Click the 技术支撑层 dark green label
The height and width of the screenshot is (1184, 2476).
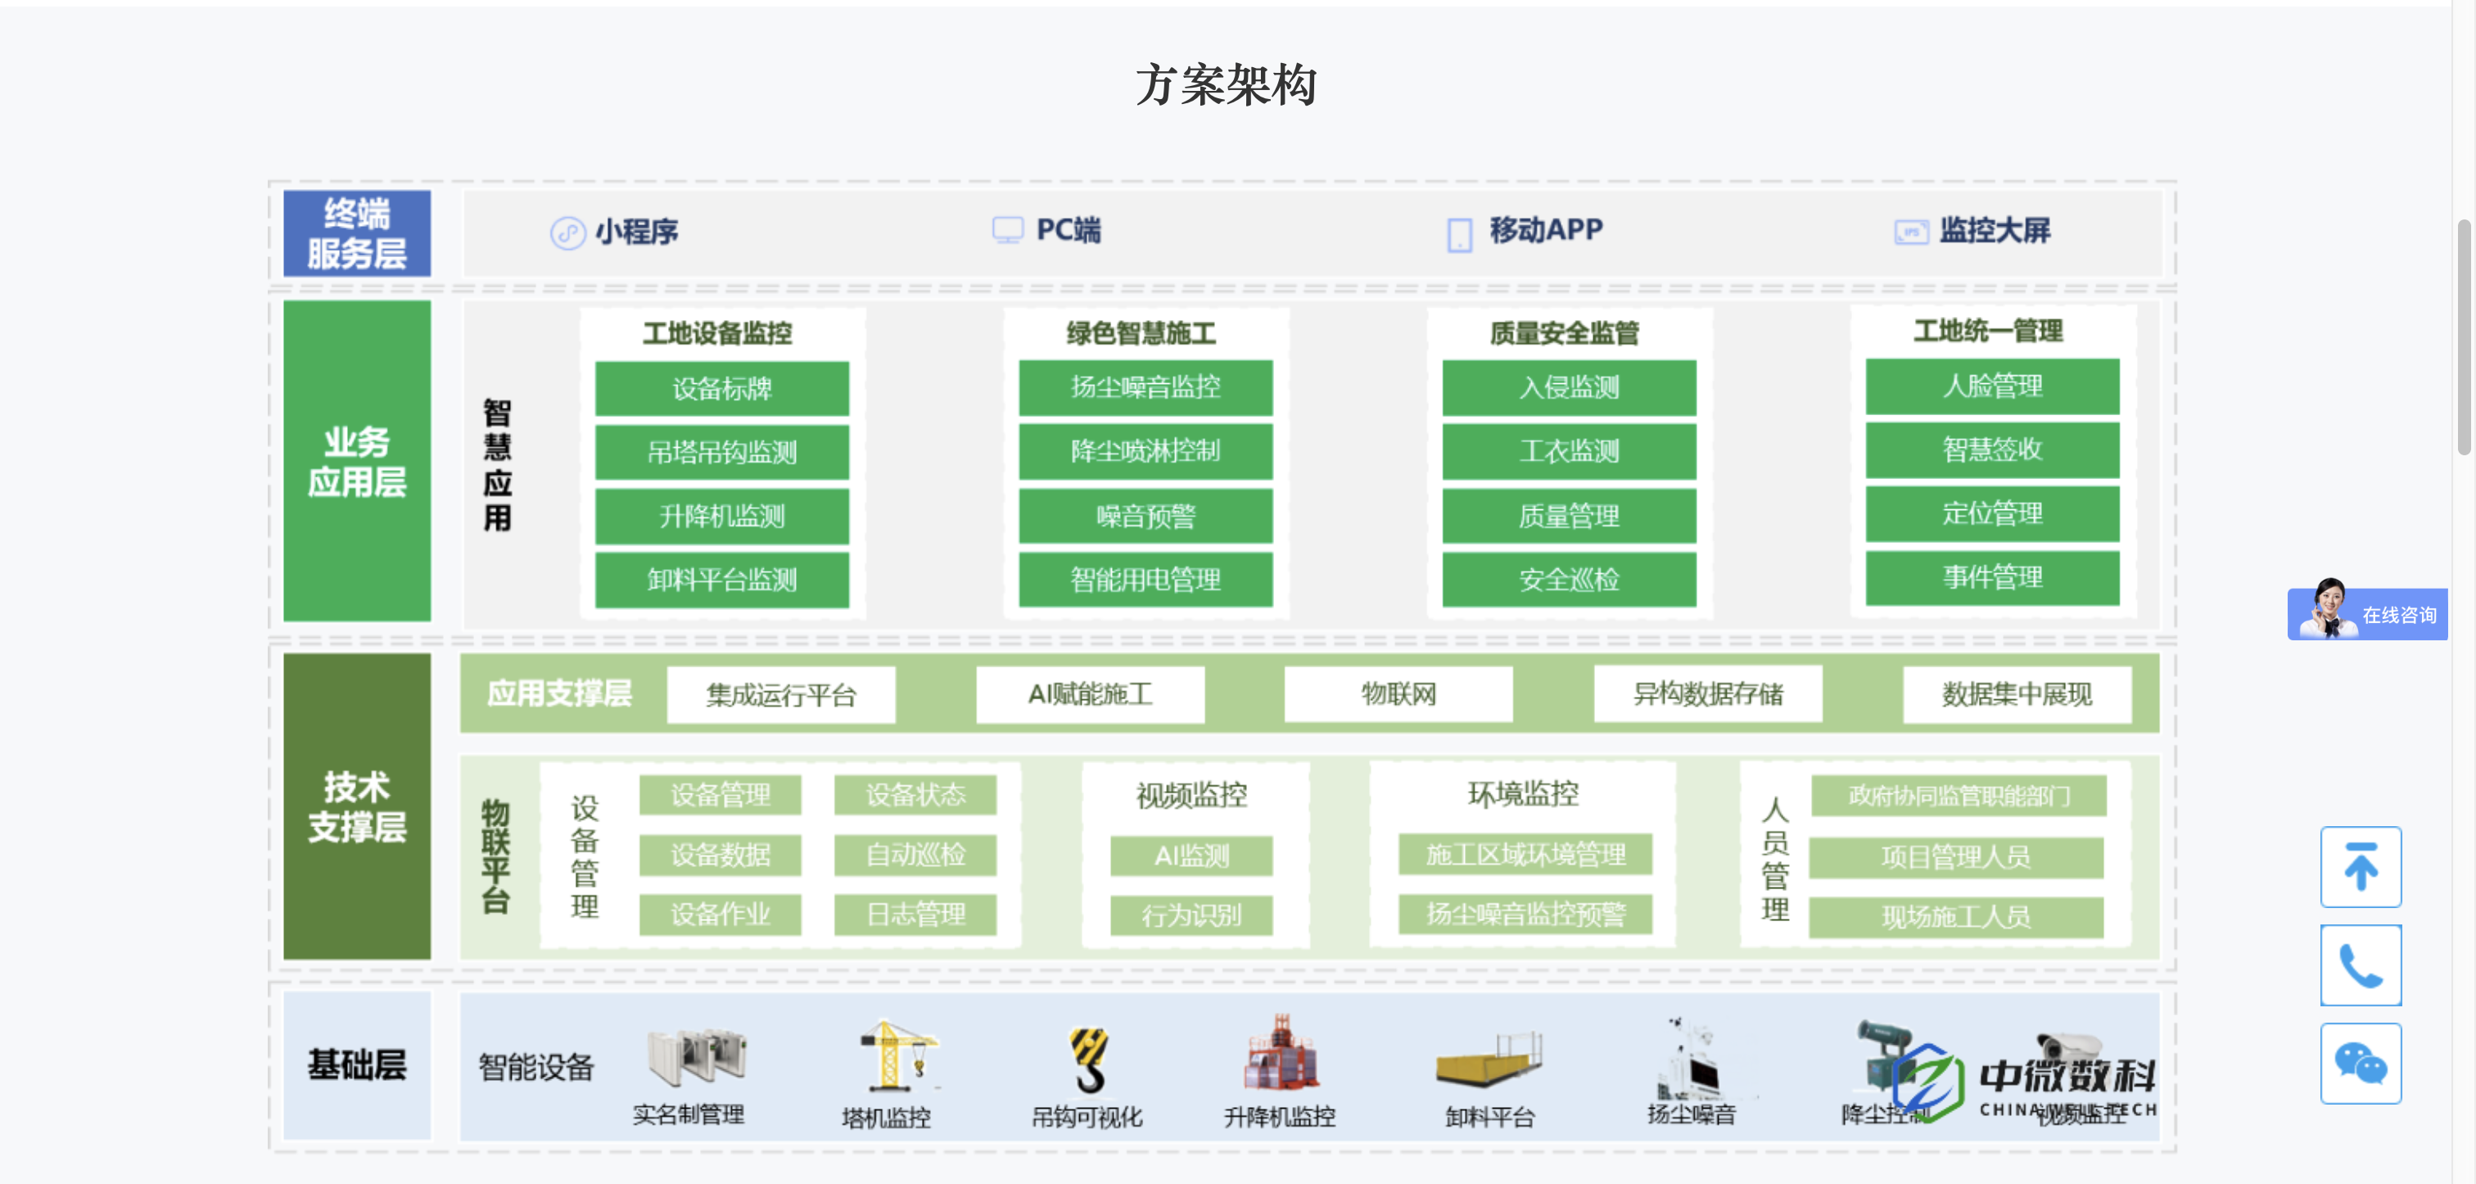click(x=357, y=807)
